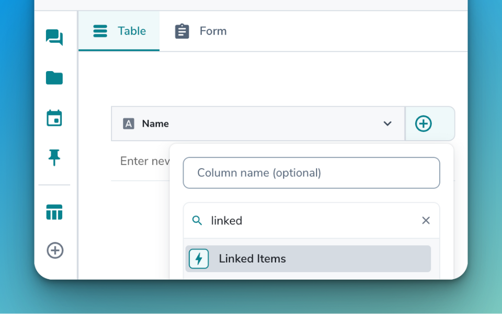This screenshot has width=502, height=314.
Task: Select the pin icon in sidebar
Action: [54, 157]
